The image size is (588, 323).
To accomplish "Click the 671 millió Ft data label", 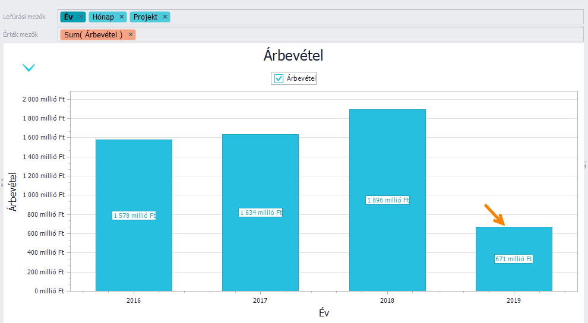I will click(x=514, y=259).
